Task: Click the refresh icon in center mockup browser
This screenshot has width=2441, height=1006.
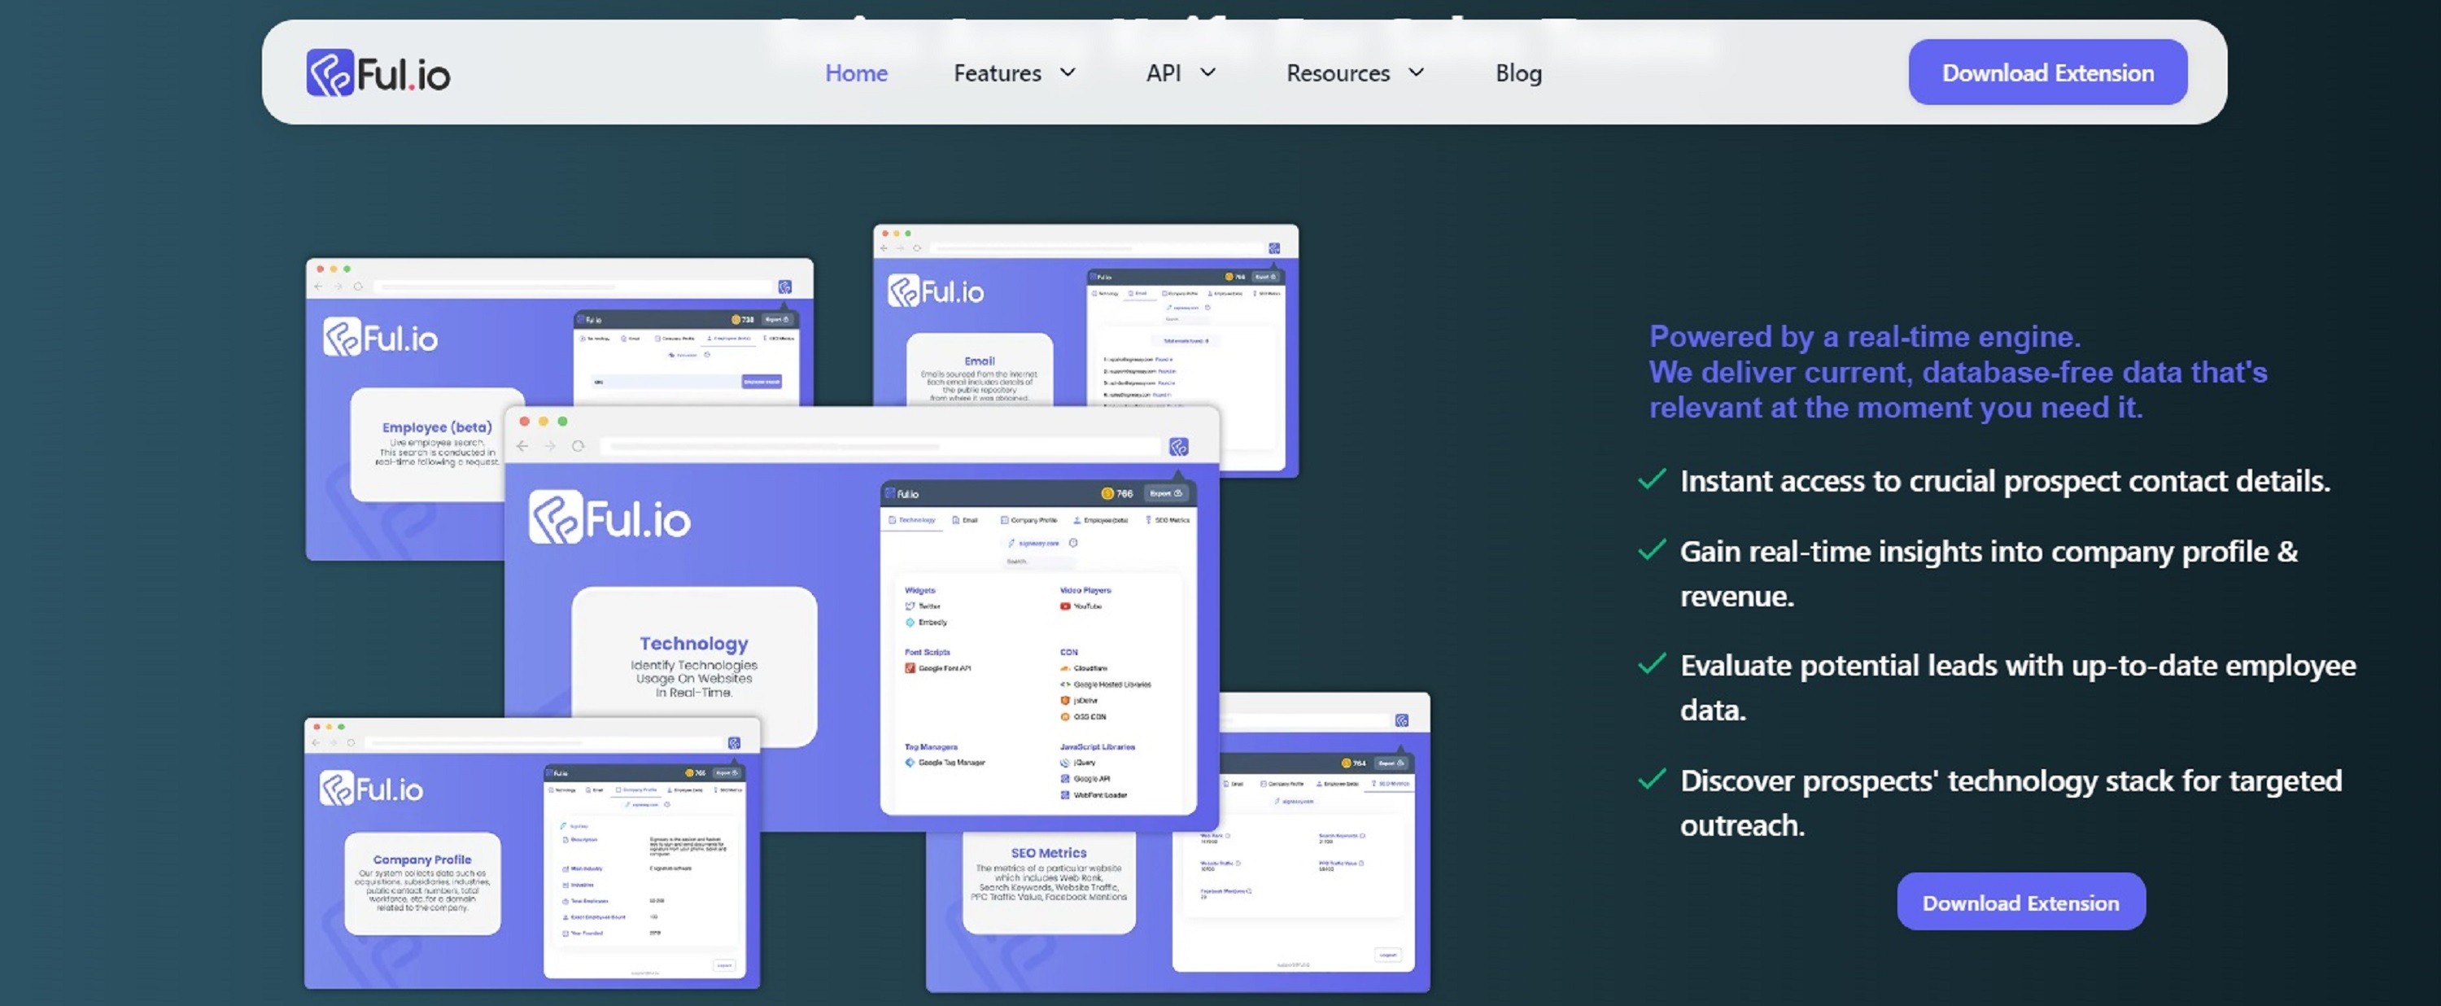Action: click(x=578, y=446)
